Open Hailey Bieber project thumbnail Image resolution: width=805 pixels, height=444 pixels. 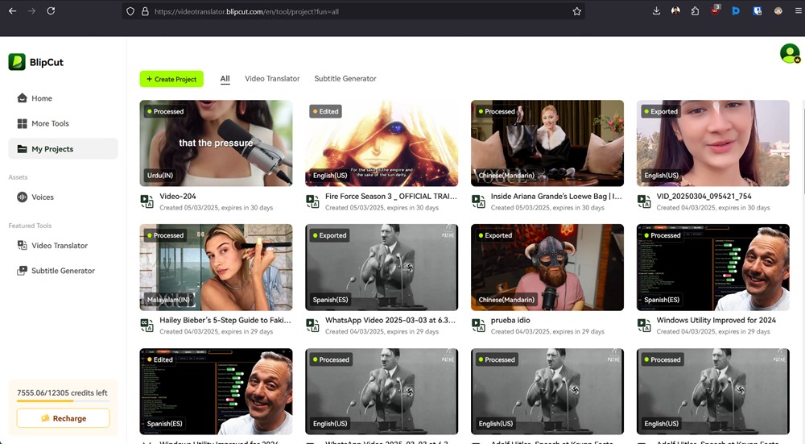pos(216,268)
